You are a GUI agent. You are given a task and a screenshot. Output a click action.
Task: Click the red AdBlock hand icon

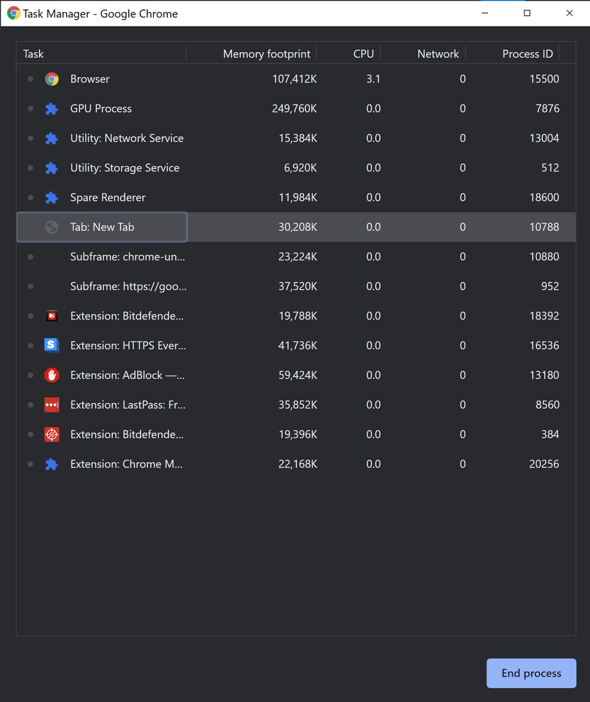[x=51, y=375]
